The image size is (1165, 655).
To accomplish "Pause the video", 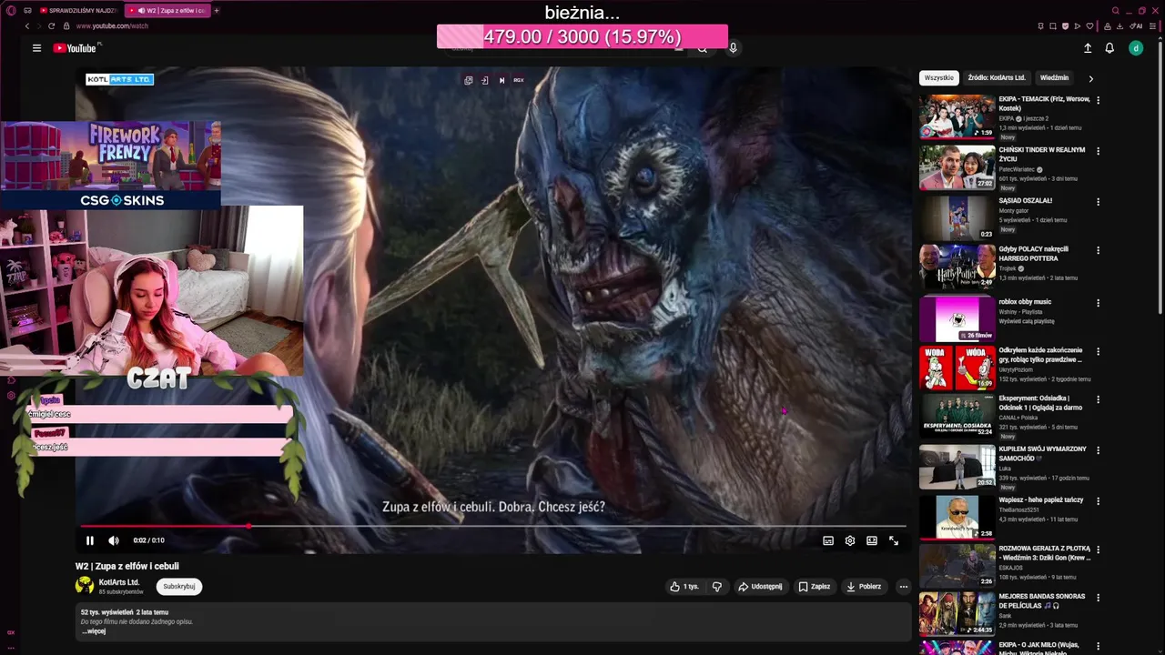I will (90, 540).
